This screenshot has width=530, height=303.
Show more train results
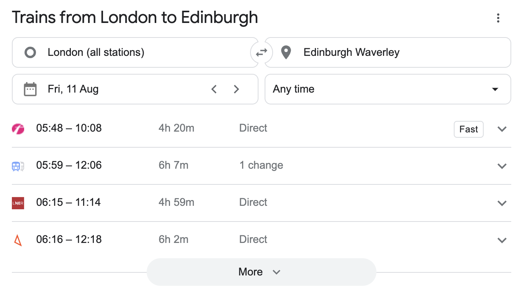tap(261, 272)
